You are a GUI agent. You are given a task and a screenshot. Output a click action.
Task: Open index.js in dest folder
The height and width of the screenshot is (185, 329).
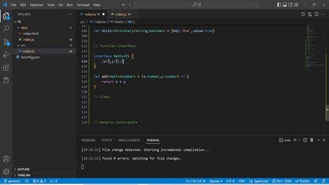coord(29,40)
